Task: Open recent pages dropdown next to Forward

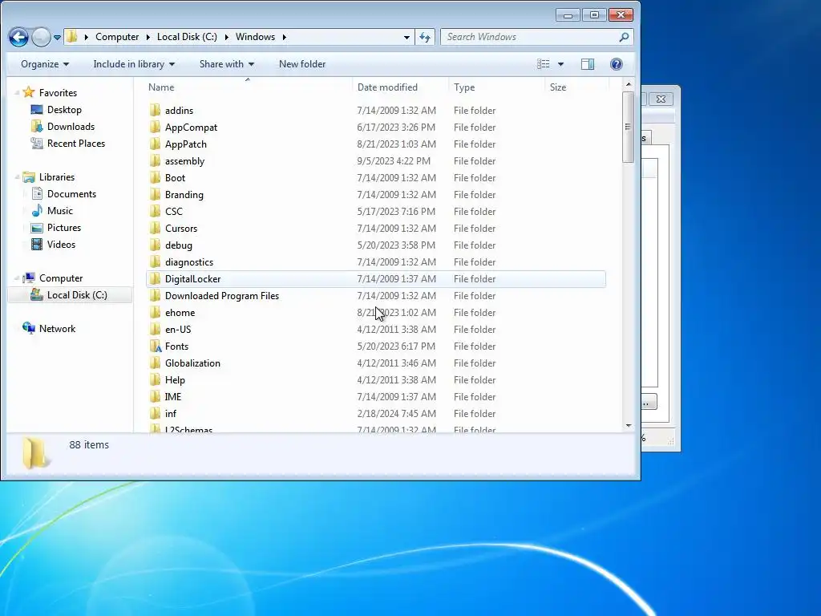Action: pyautogui.click(x=57, y=38)
